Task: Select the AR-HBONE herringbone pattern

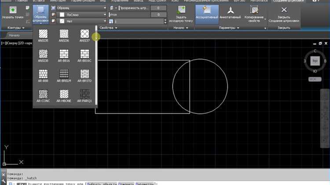Action: (x=64, y=94)
